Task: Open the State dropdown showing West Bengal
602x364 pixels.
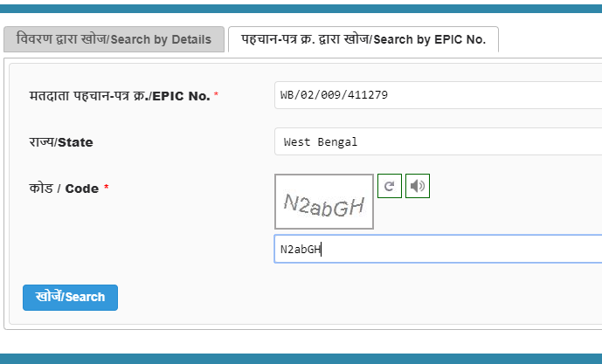Action: 438,141
